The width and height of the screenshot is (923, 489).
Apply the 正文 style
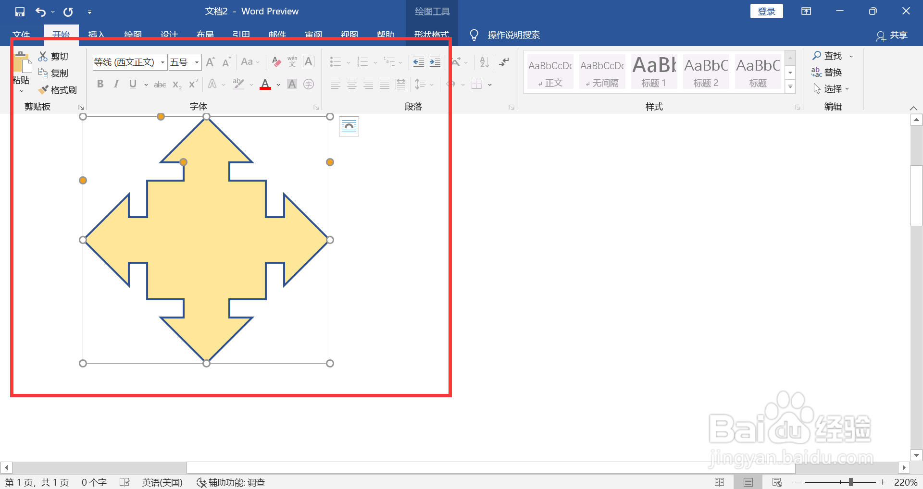(x=550, y=72)
